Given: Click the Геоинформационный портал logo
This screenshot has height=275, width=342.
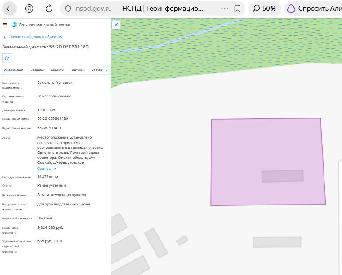Looking at the screenshot, I should [x=41, y=25].
